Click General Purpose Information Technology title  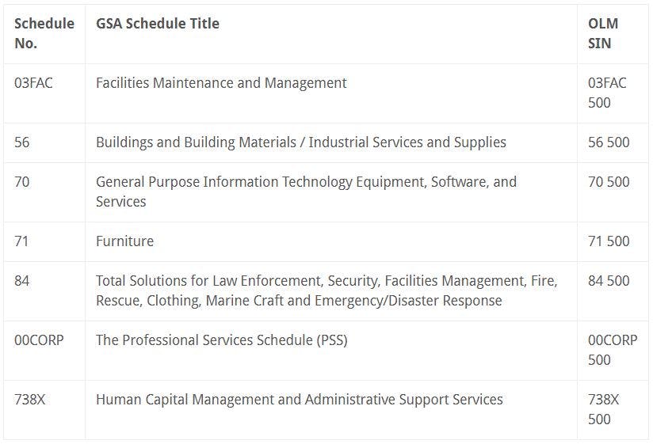306,192
